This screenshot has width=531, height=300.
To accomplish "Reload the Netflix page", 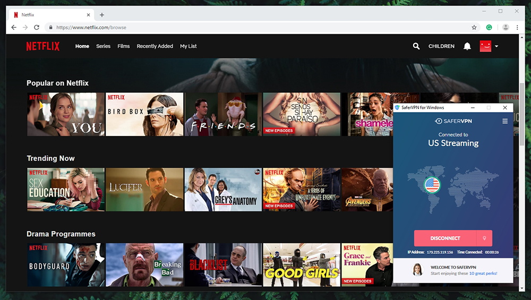I will 37,28.
